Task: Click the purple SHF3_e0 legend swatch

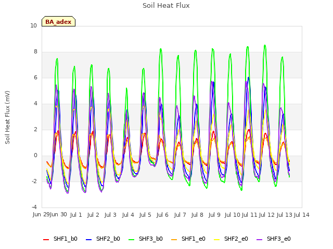Action: pyautogui.click(x=260, y=240)
